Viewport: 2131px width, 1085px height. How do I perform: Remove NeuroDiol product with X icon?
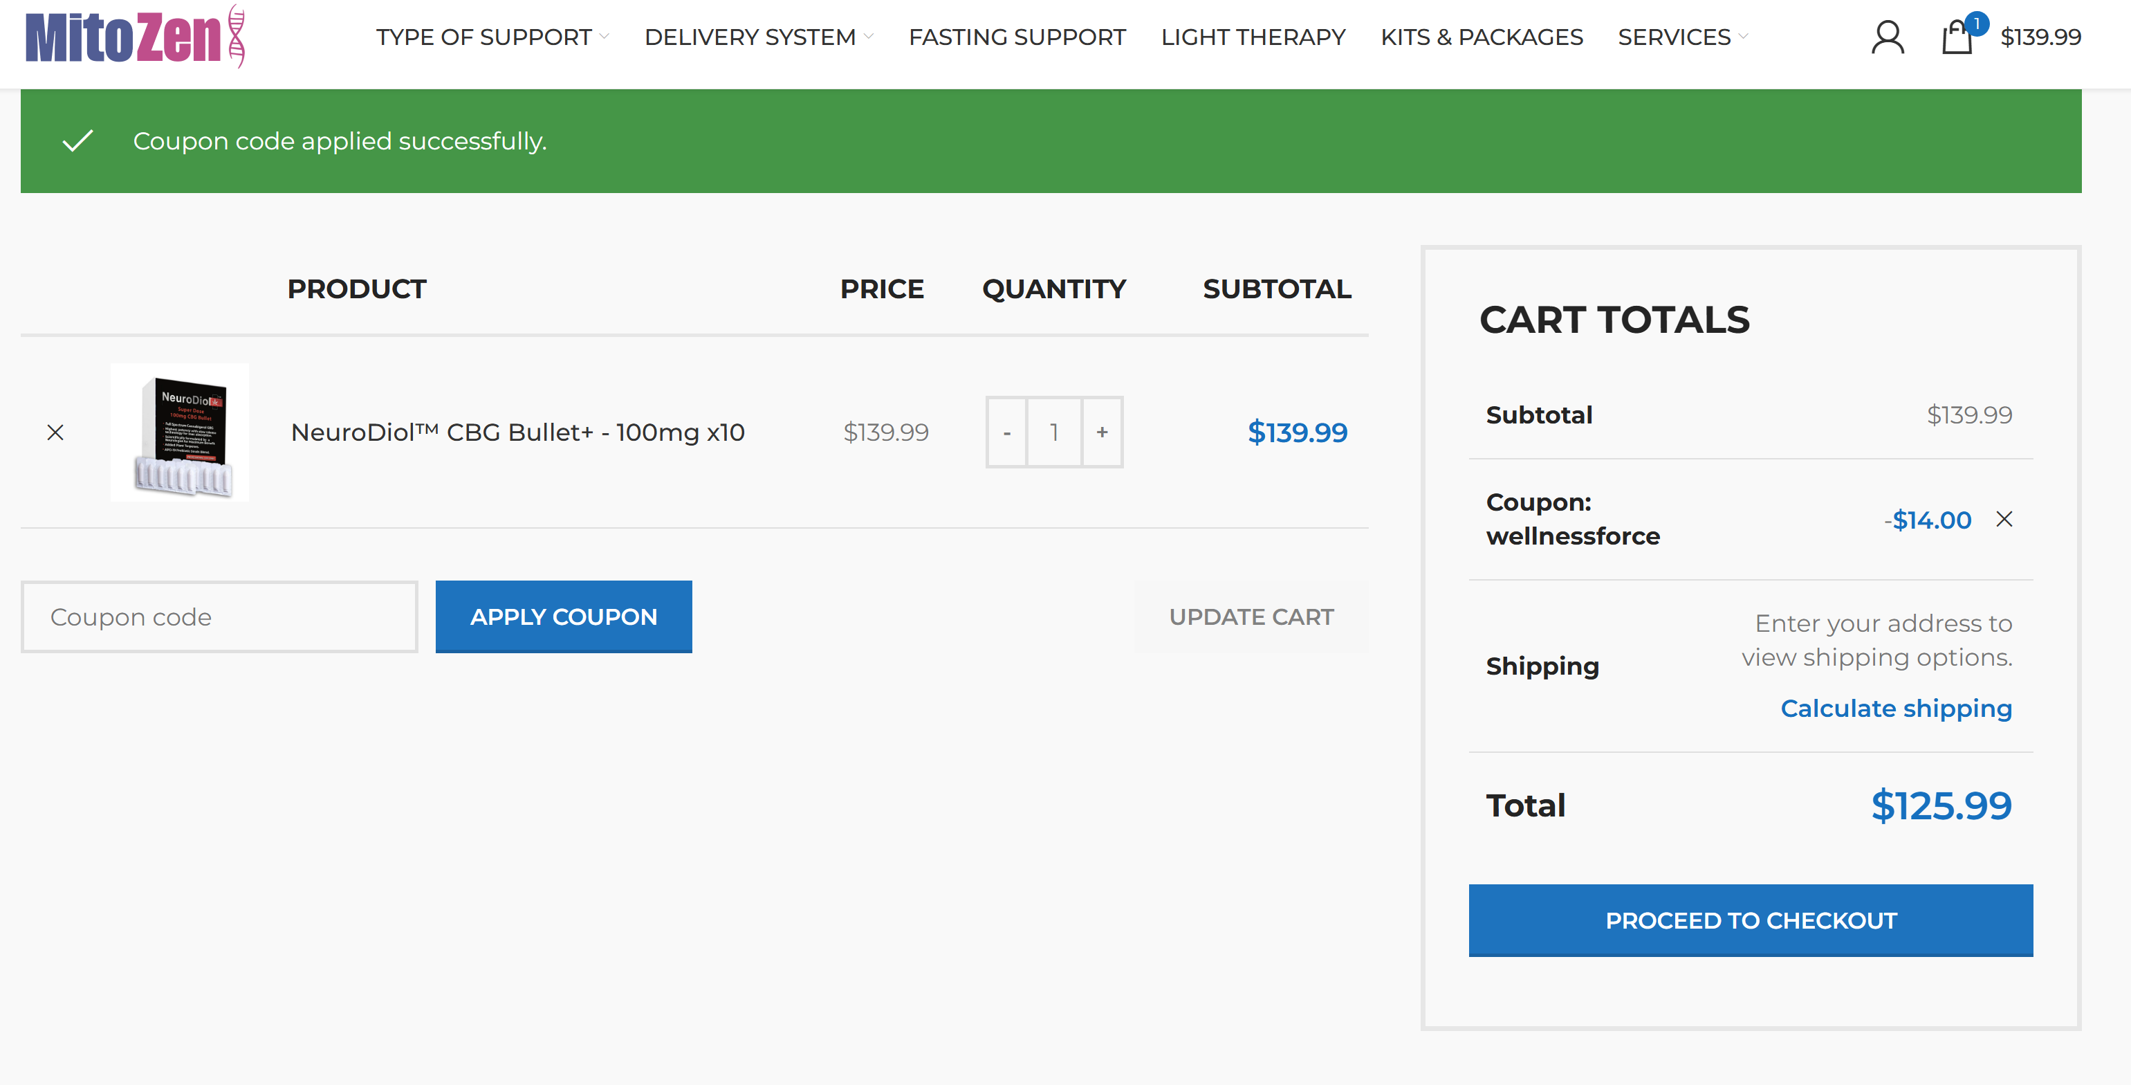[55, 432]
